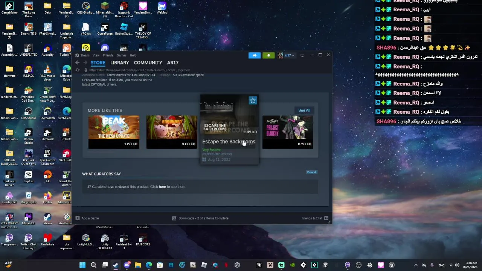Select the Audacity desktop icon
Viewport: 482px width, 271px height.
tap(47, 51)
